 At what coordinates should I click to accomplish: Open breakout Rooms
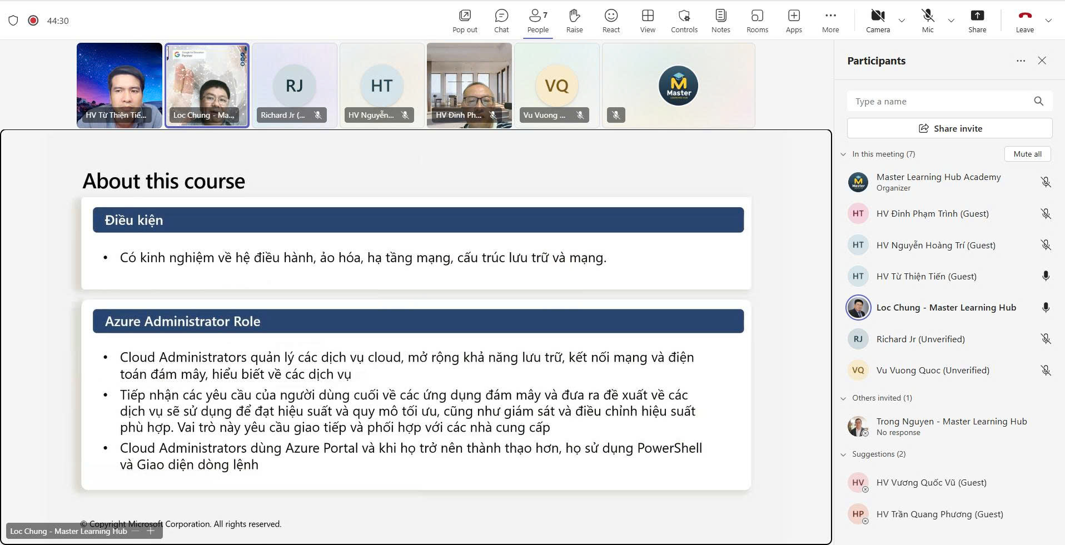coord(757,21)
